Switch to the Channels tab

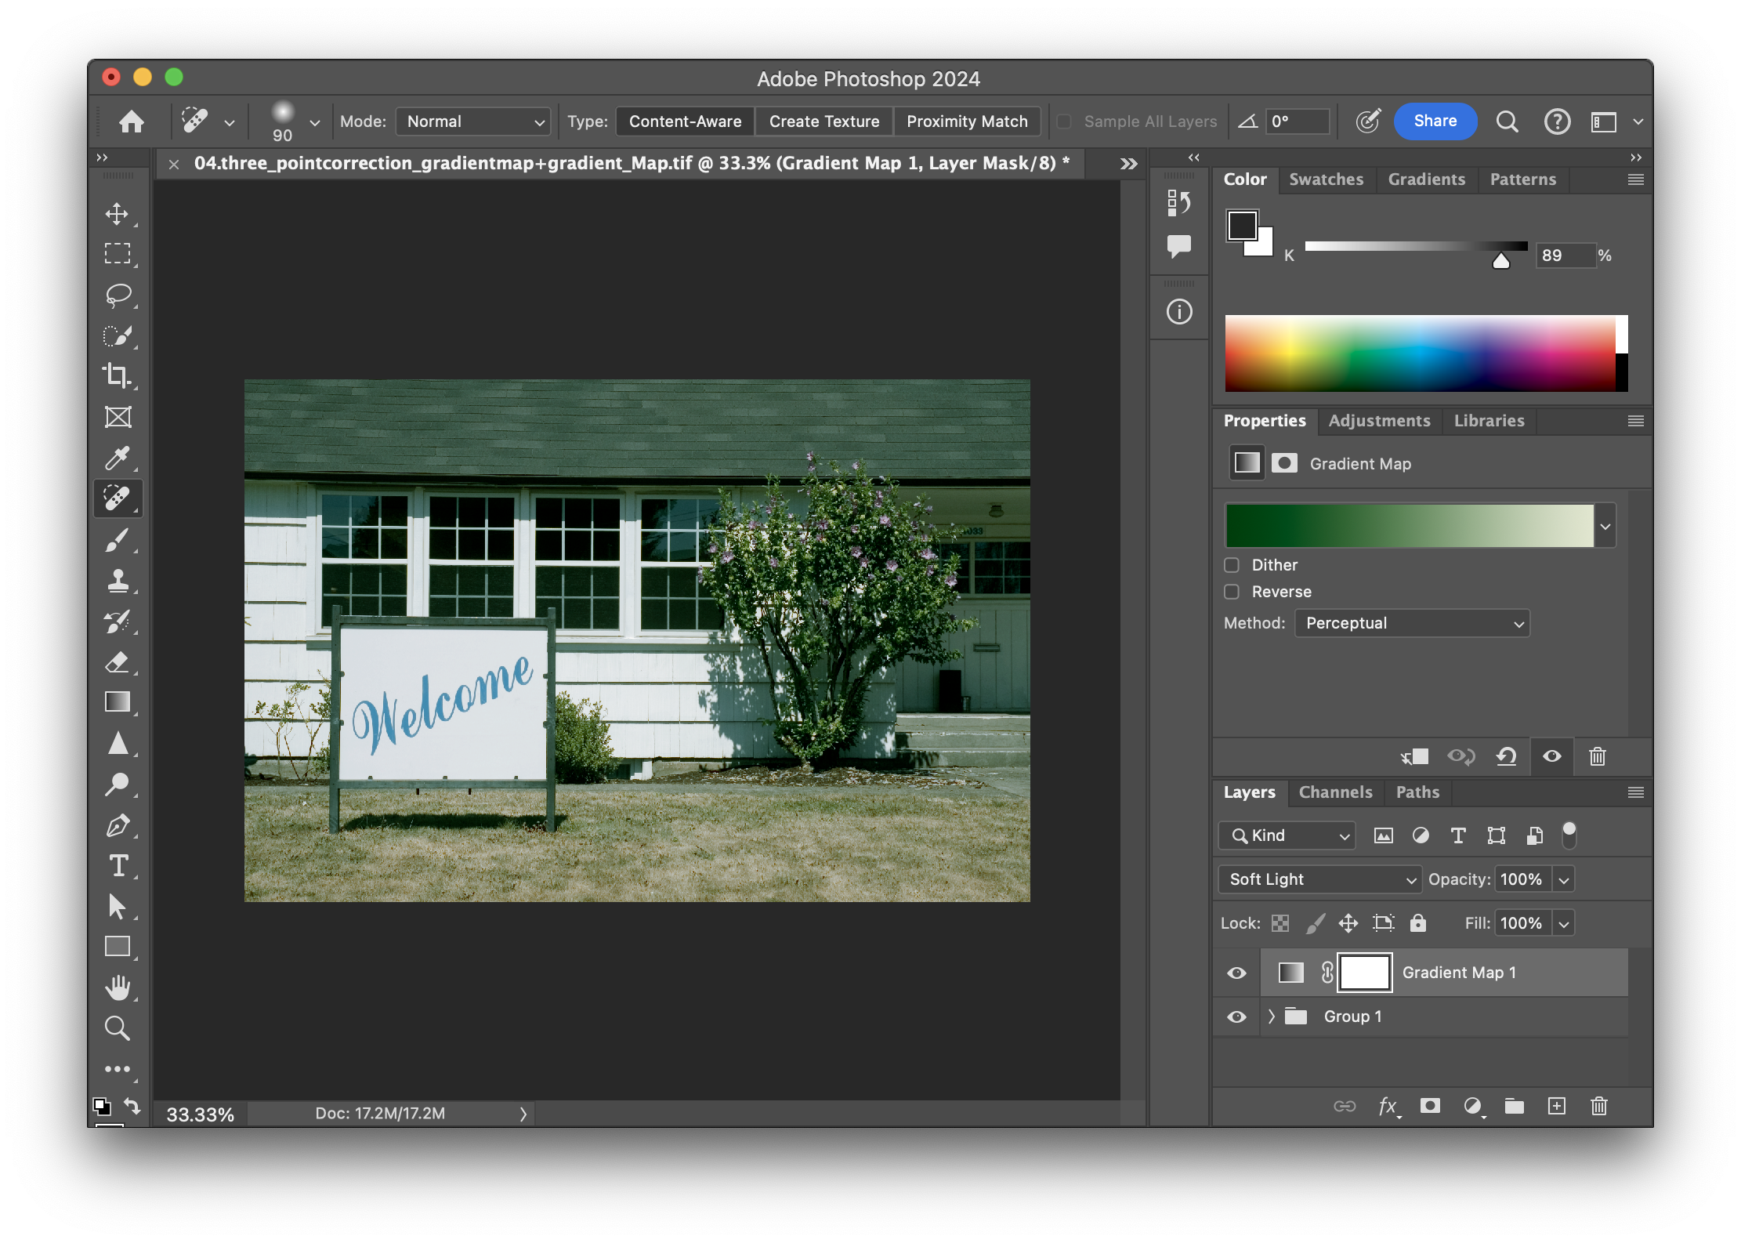[1335, 792]
